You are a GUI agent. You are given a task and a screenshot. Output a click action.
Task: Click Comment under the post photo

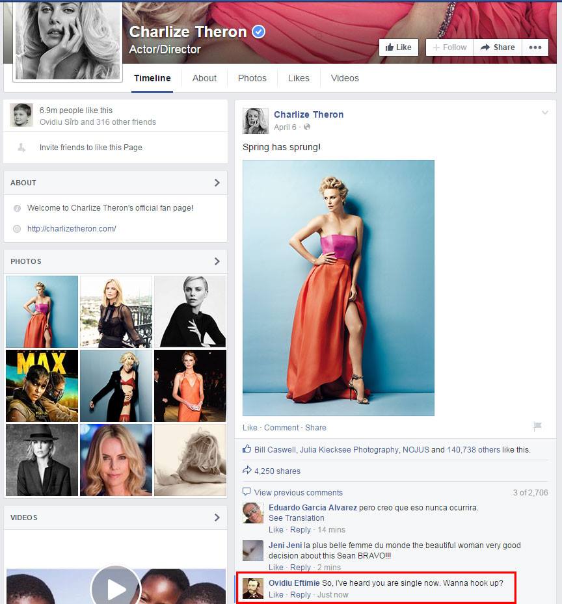click(x=282, y=428)
